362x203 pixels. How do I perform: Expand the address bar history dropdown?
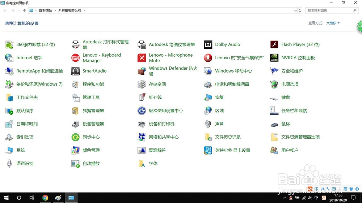click(295, 10)
